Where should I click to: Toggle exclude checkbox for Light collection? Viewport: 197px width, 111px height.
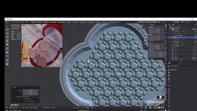click(193, 48)
